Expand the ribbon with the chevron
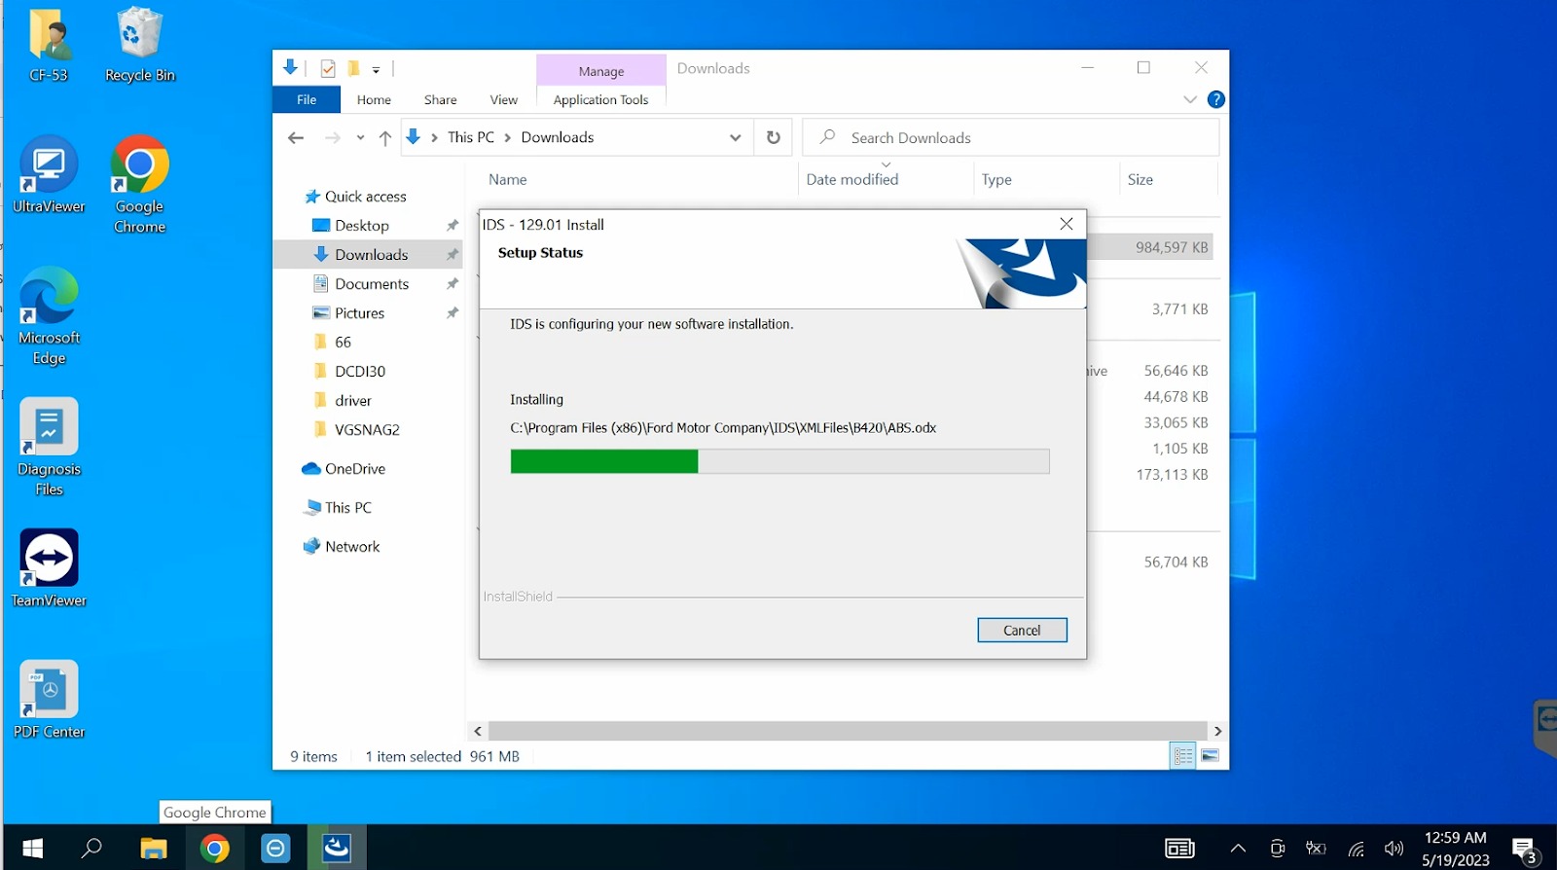 pyautogui.click(x=1189, y=99)
